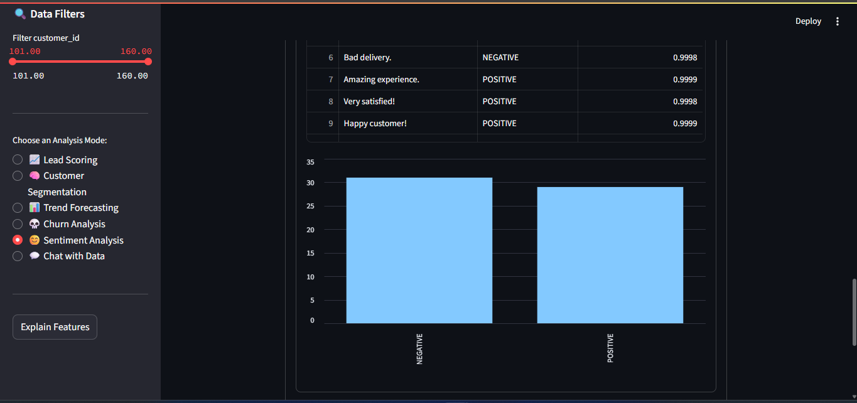This screenshot has height=403, width=857.
Task: Select the Lead Scoring radio button
Action: click(18, 160)
